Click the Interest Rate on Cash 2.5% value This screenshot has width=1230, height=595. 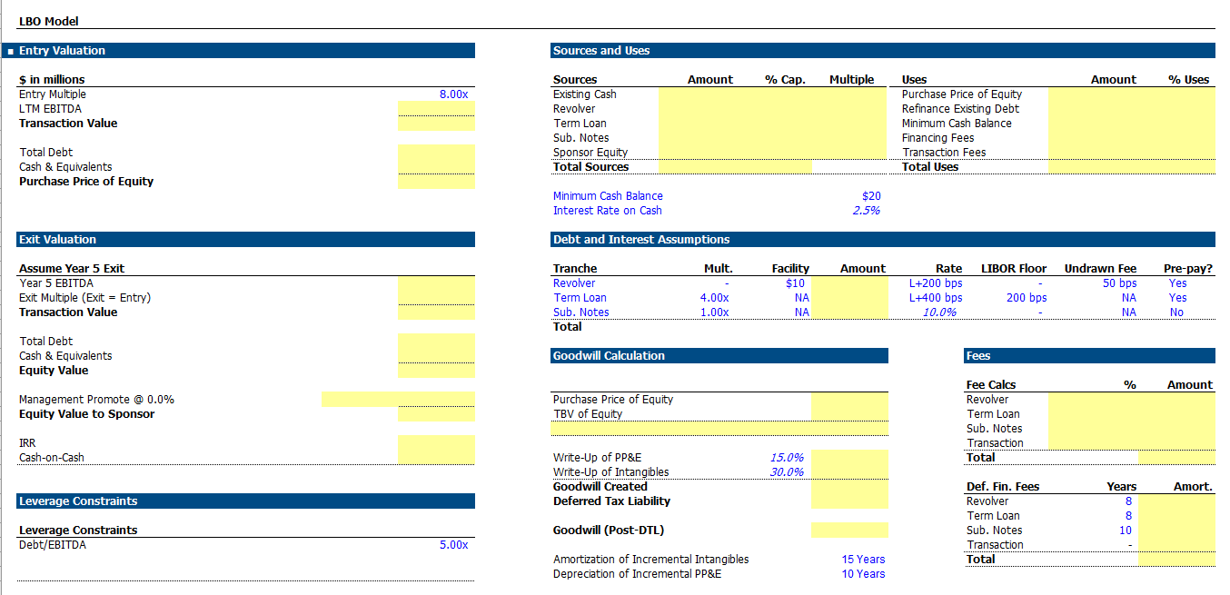[866, 211]
